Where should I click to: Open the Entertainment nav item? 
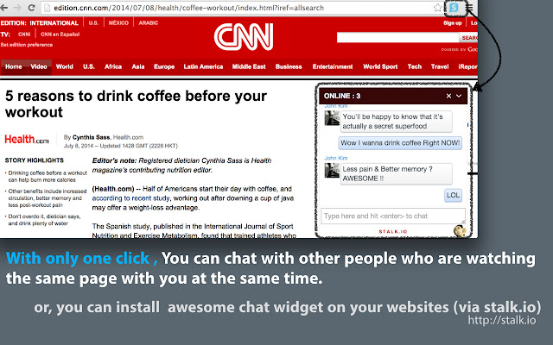click(x=333, y=66)
